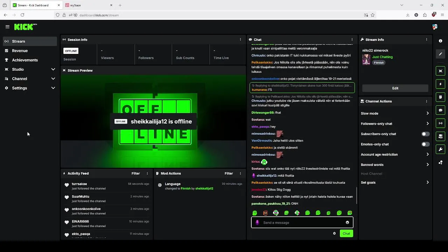Click the three-dots cluster icon at the sidebar bottom
448x252 pixels.
440,162
